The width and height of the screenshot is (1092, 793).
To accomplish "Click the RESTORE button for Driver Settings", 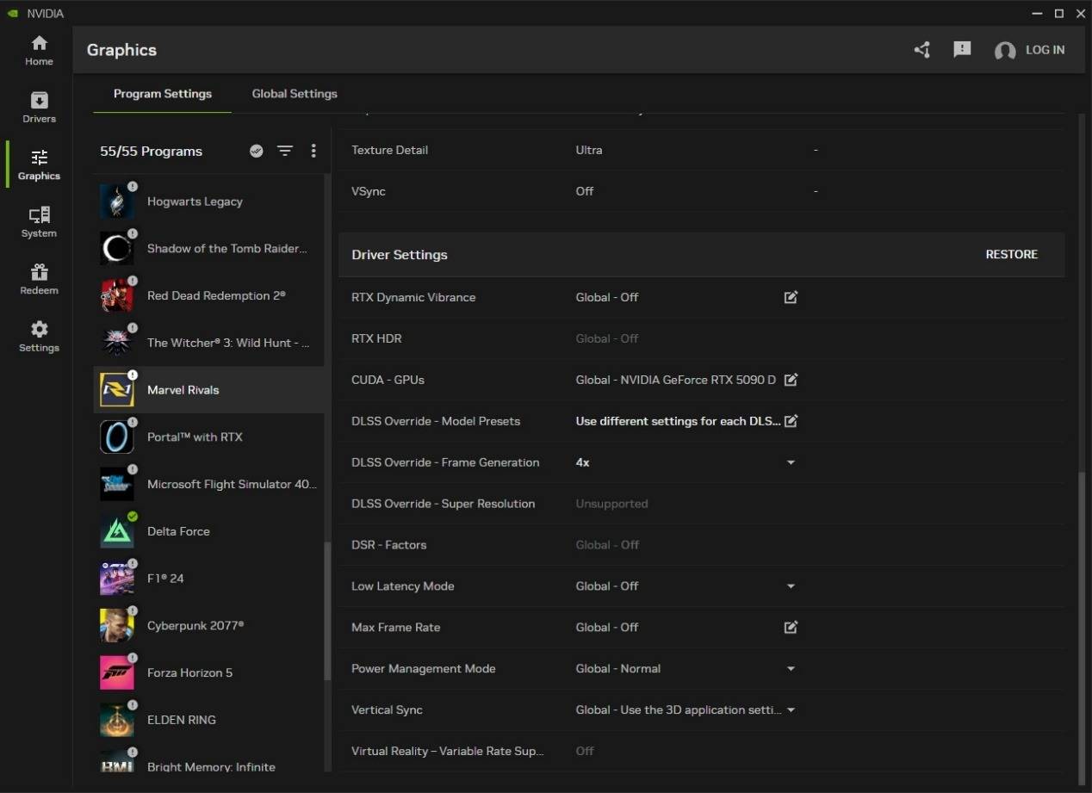I will (x=1011, y=254).
